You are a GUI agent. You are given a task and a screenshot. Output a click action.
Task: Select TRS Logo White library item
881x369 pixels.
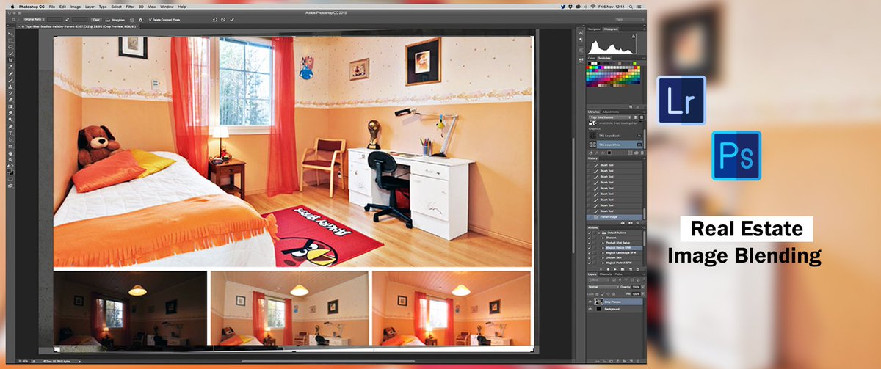(x=614, y=145)
